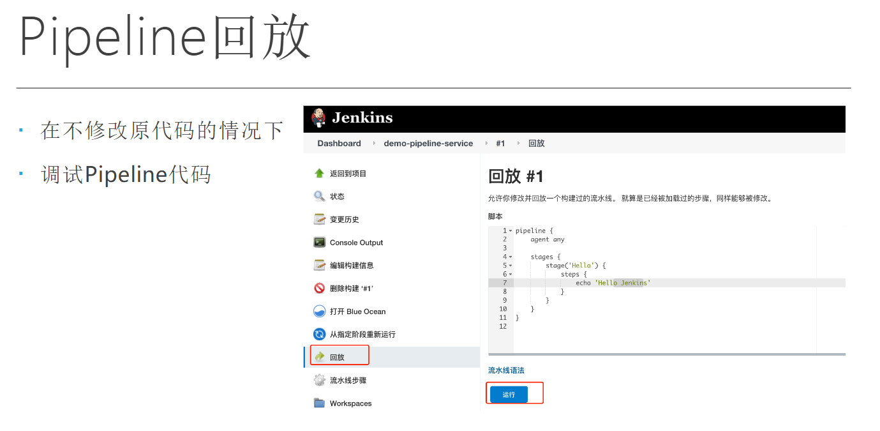Click the notepad icon beside 变更历史
The image size is (880, 431).
(320, 219)
